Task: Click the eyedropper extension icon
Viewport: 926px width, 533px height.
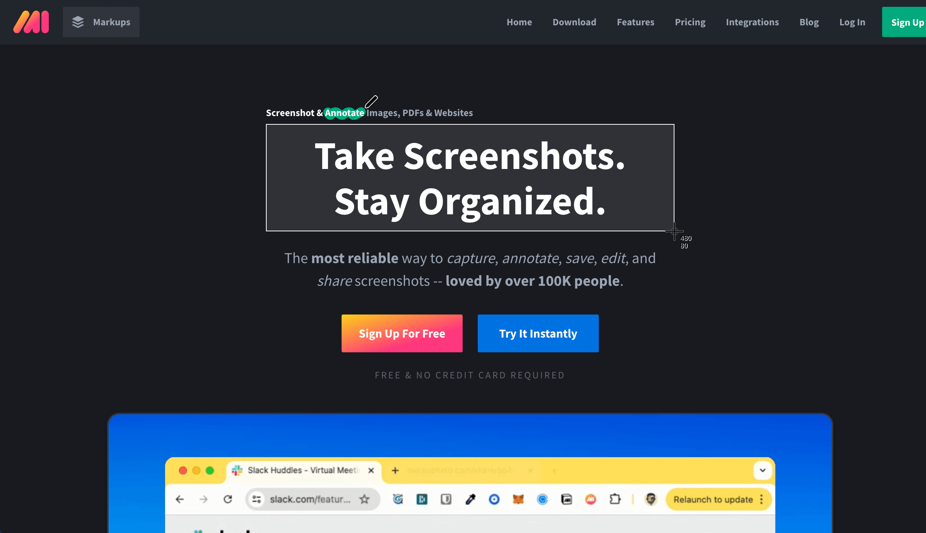Action: [470, 499]
